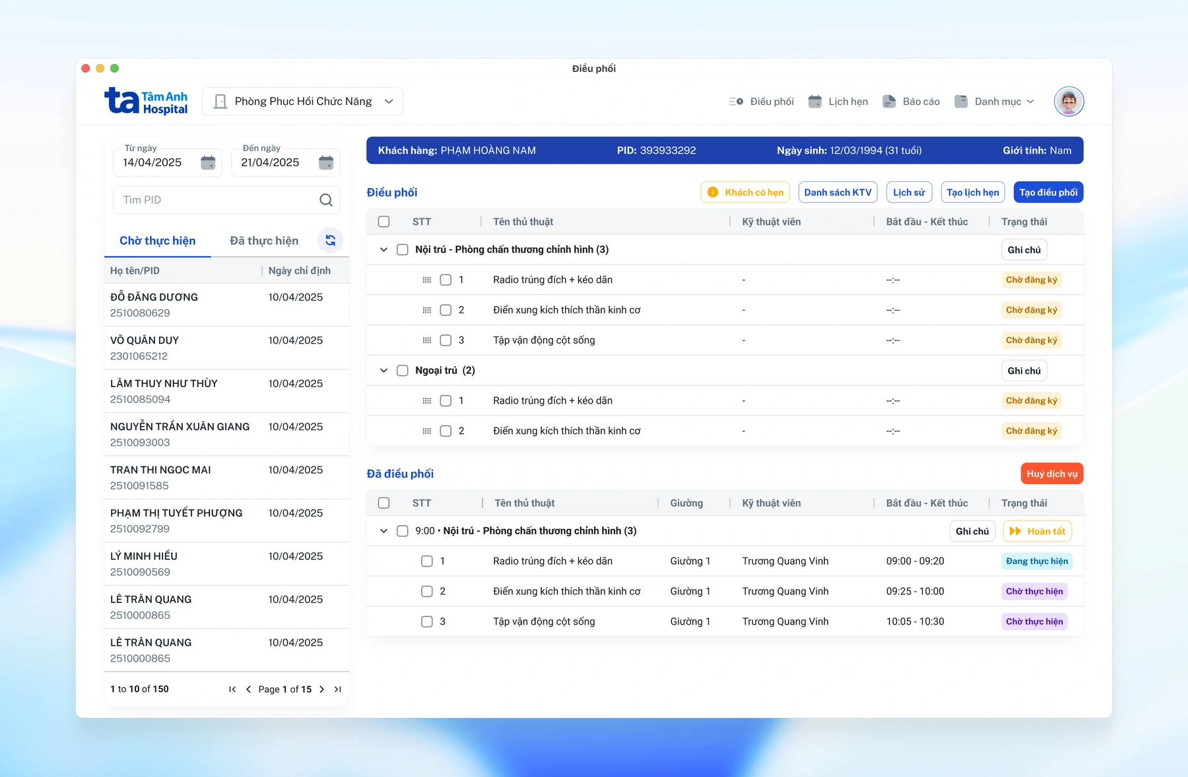Check assigned row 2 Điển xung kích, Giường 1

click(427, 592)
